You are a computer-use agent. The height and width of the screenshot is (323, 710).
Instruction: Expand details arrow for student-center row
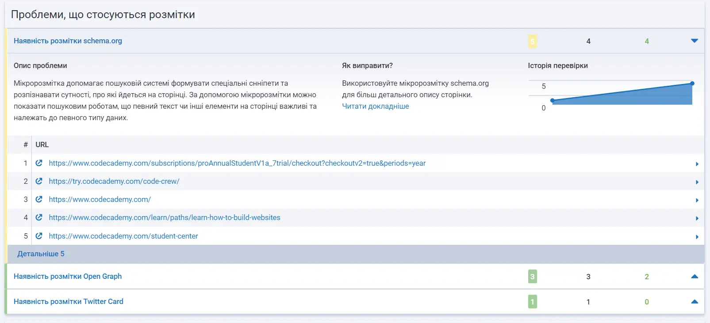coord(697,237)
